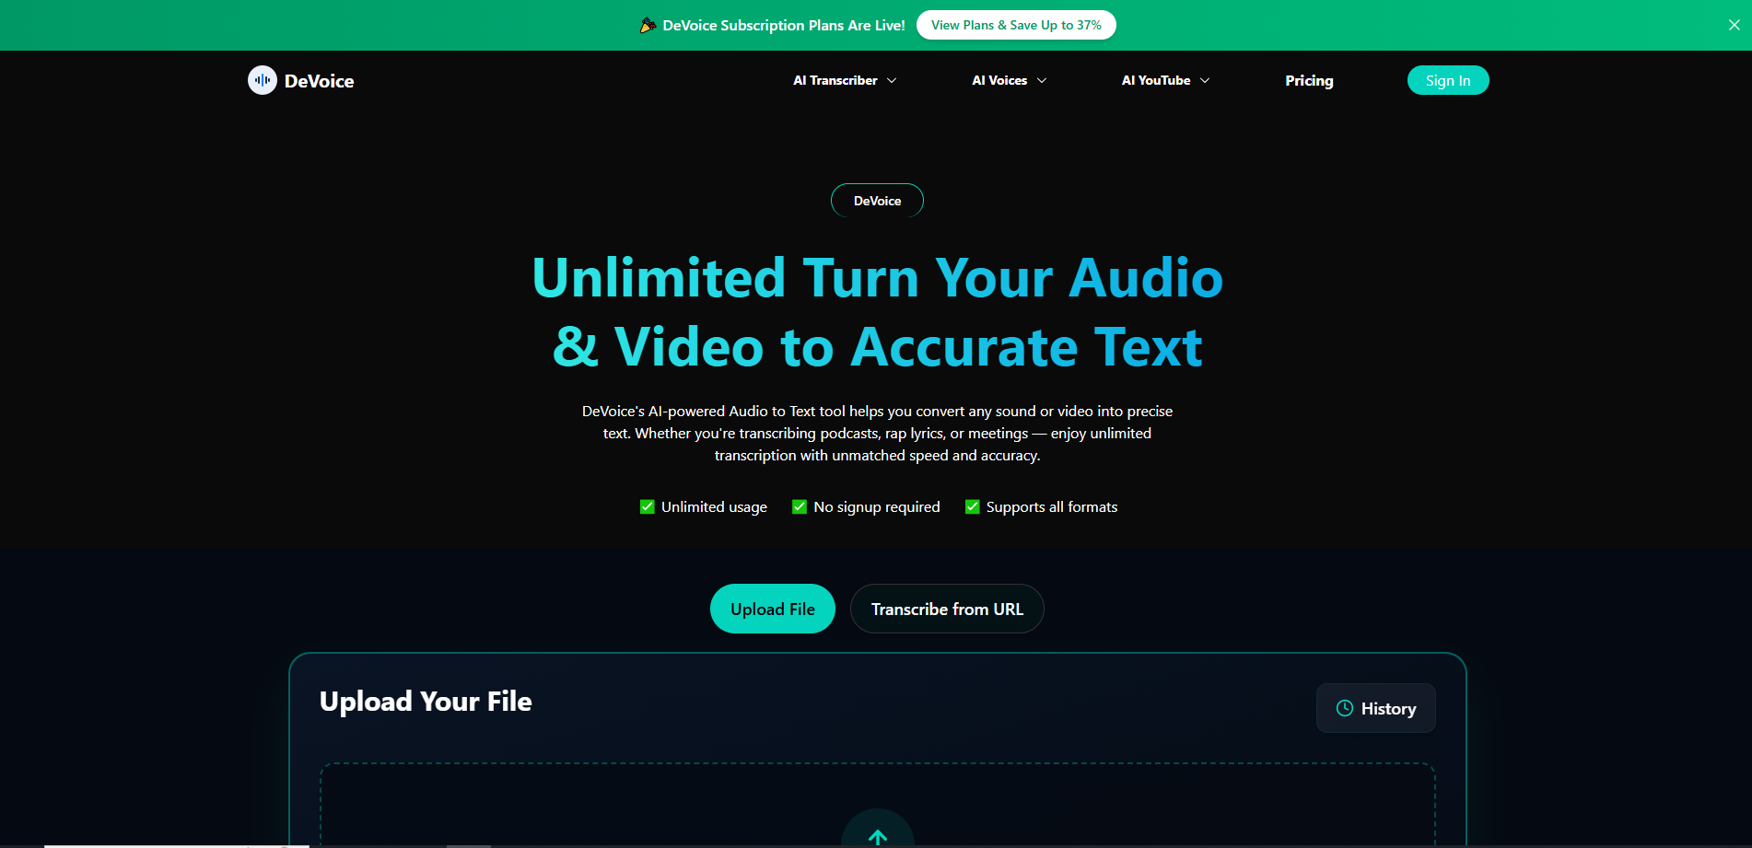
Task: Click the green checkmark beside Unlimited usage
Action: point(647,506)
